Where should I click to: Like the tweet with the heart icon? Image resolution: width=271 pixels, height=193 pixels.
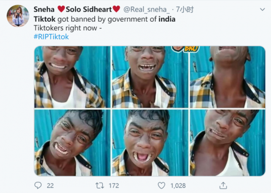161,185
